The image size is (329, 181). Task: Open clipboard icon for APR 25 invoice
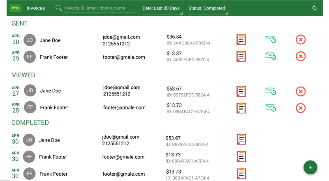(241, 108)
